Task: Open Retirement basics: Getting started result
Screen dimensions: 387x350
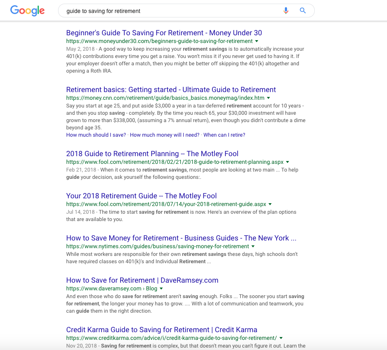Action: pyautogui.click(x=171, y=90)
